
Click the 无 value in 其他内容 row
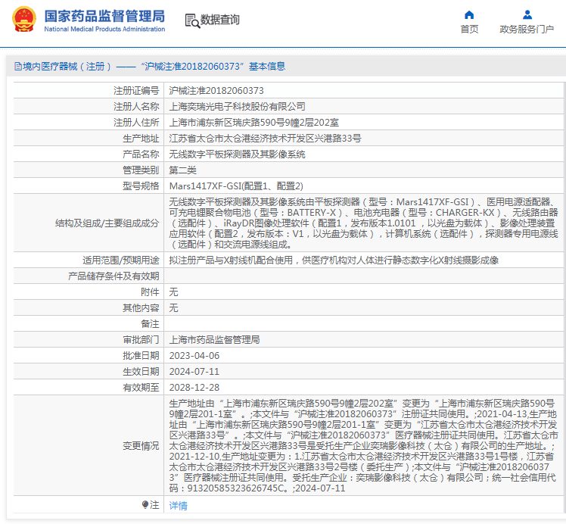(x=173, y=307)
